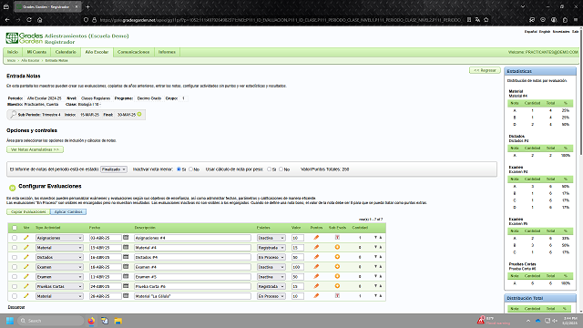The image size is (583, 328).
Task: Click the orange Sub Evals icon for Prueba Corta #6
Action: point(337,286)
